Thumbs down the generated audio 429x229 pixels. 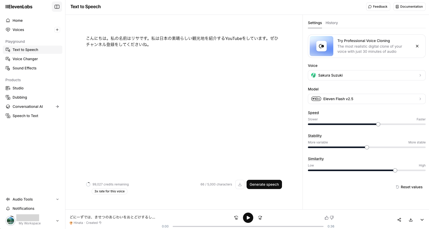[332, 218]
